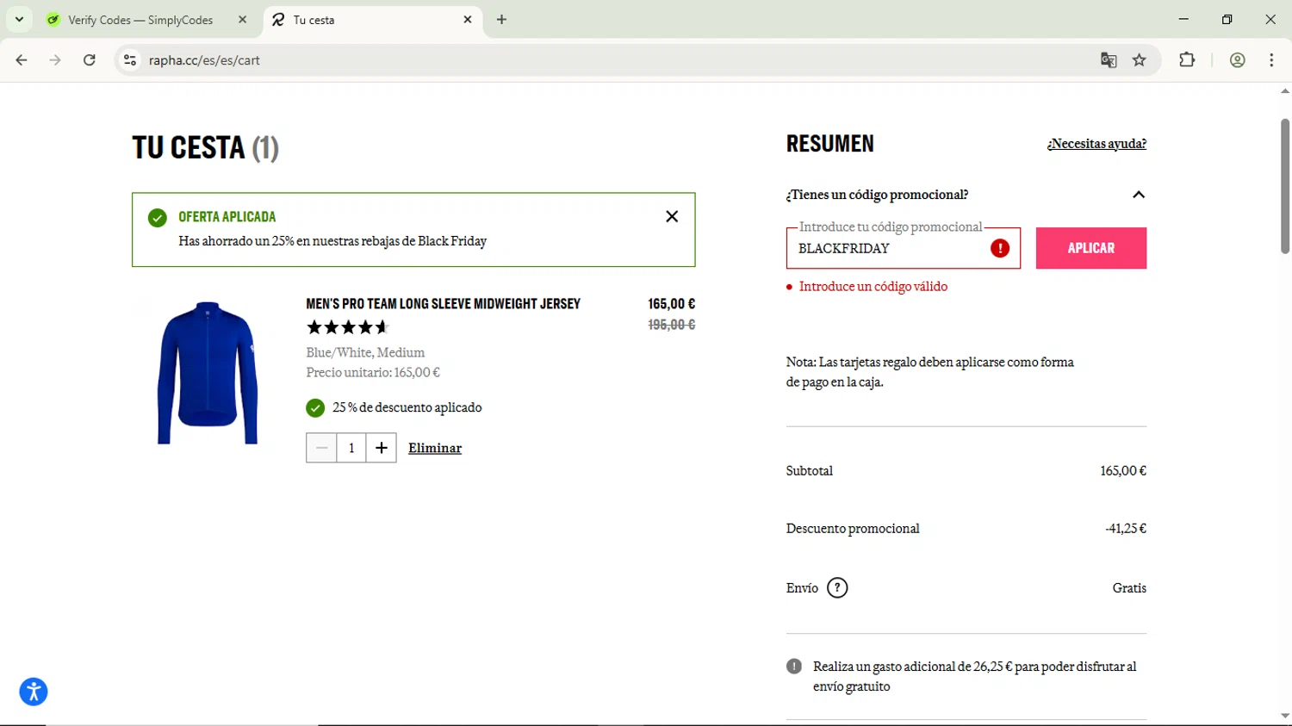Click the scrollbar up arrow
Screen dimensions: 1292x726
1284,90
